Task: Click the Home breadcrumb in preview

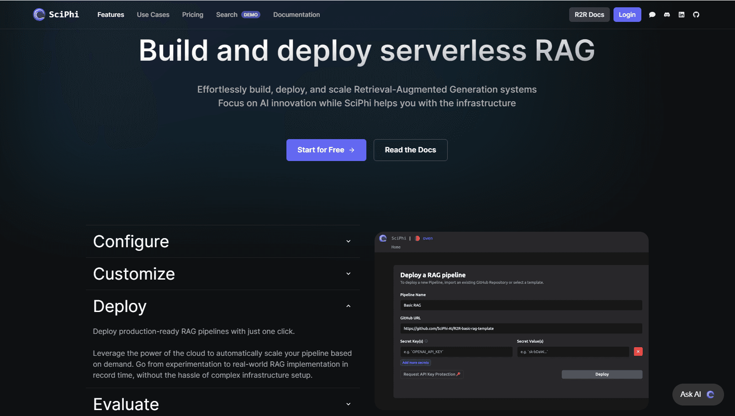Action: click(x=396, y=247)
